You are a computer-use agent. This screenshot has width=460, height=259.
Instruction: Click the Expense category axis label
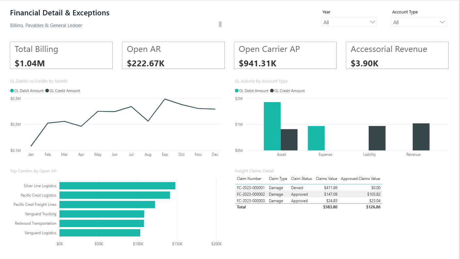click(x=325, y=154)
